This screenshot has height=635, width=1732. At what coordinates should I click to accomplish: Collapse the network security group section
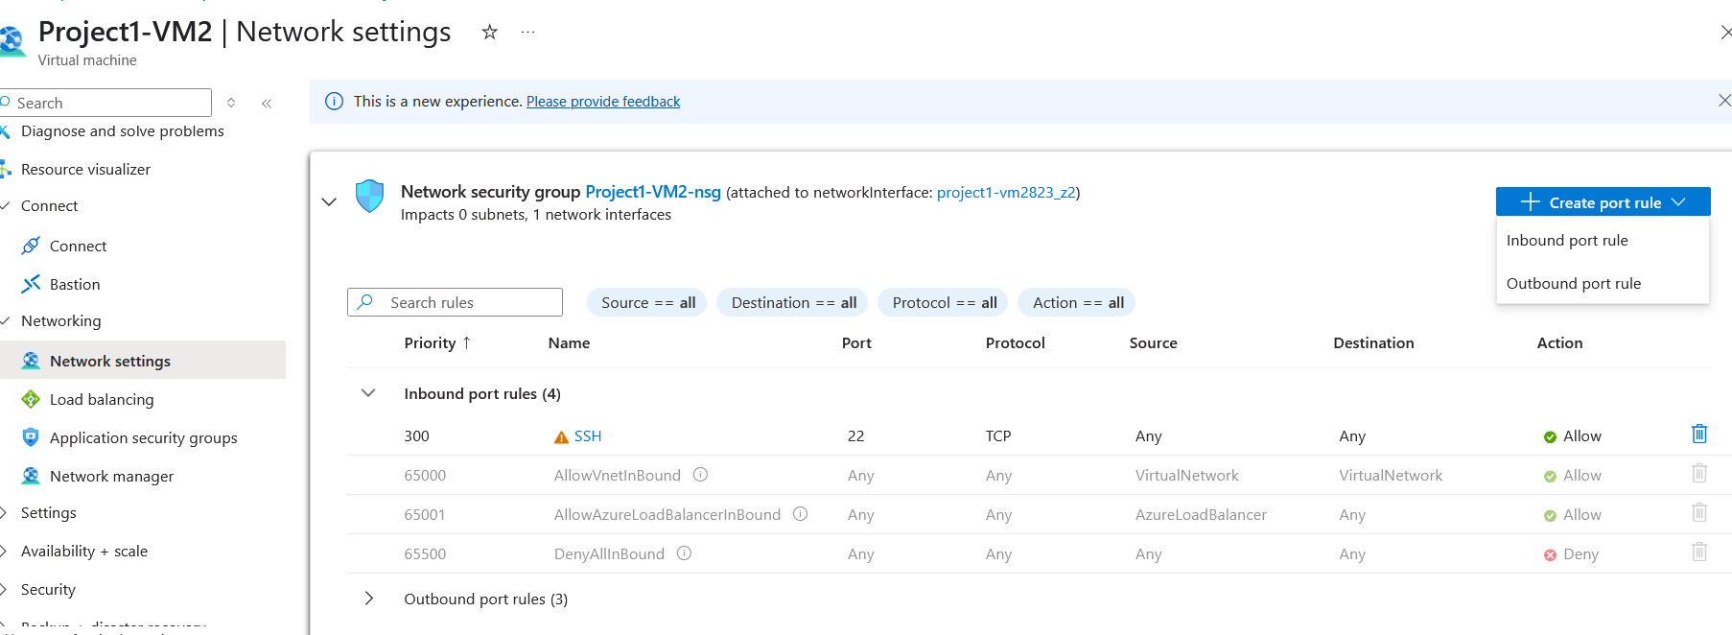pyautogui.click(x=329, y=201)
